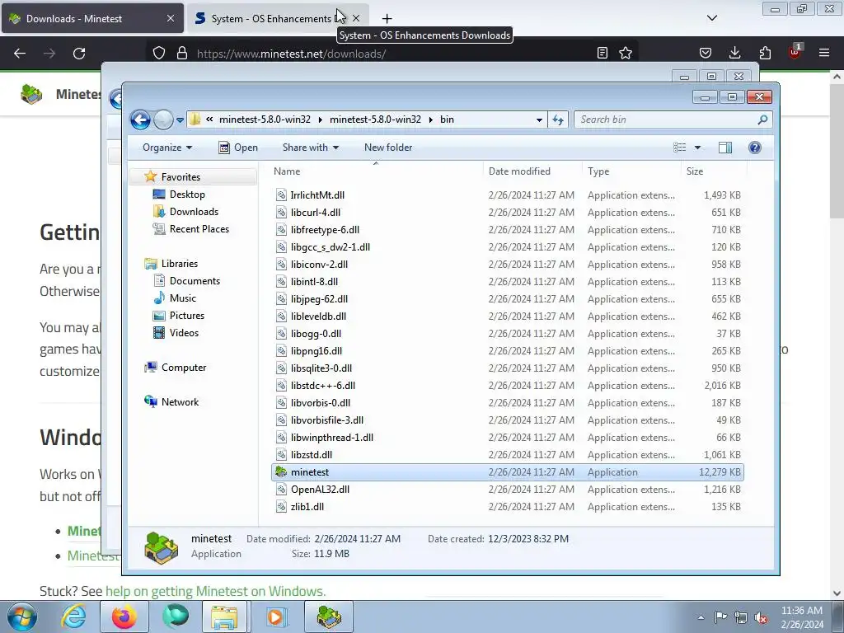The width and height of the screenshot is (844, 633).
Task: Change view icon in Explorer toolbar
Action: tap(680, 148)
